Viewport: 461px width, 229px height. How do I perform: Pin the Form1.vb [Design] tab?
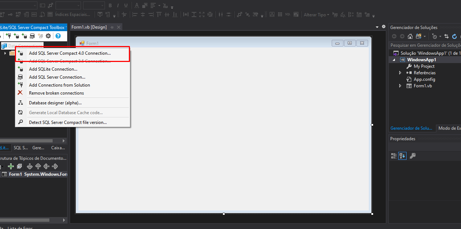pyautogui.click(x=112, y=27)
